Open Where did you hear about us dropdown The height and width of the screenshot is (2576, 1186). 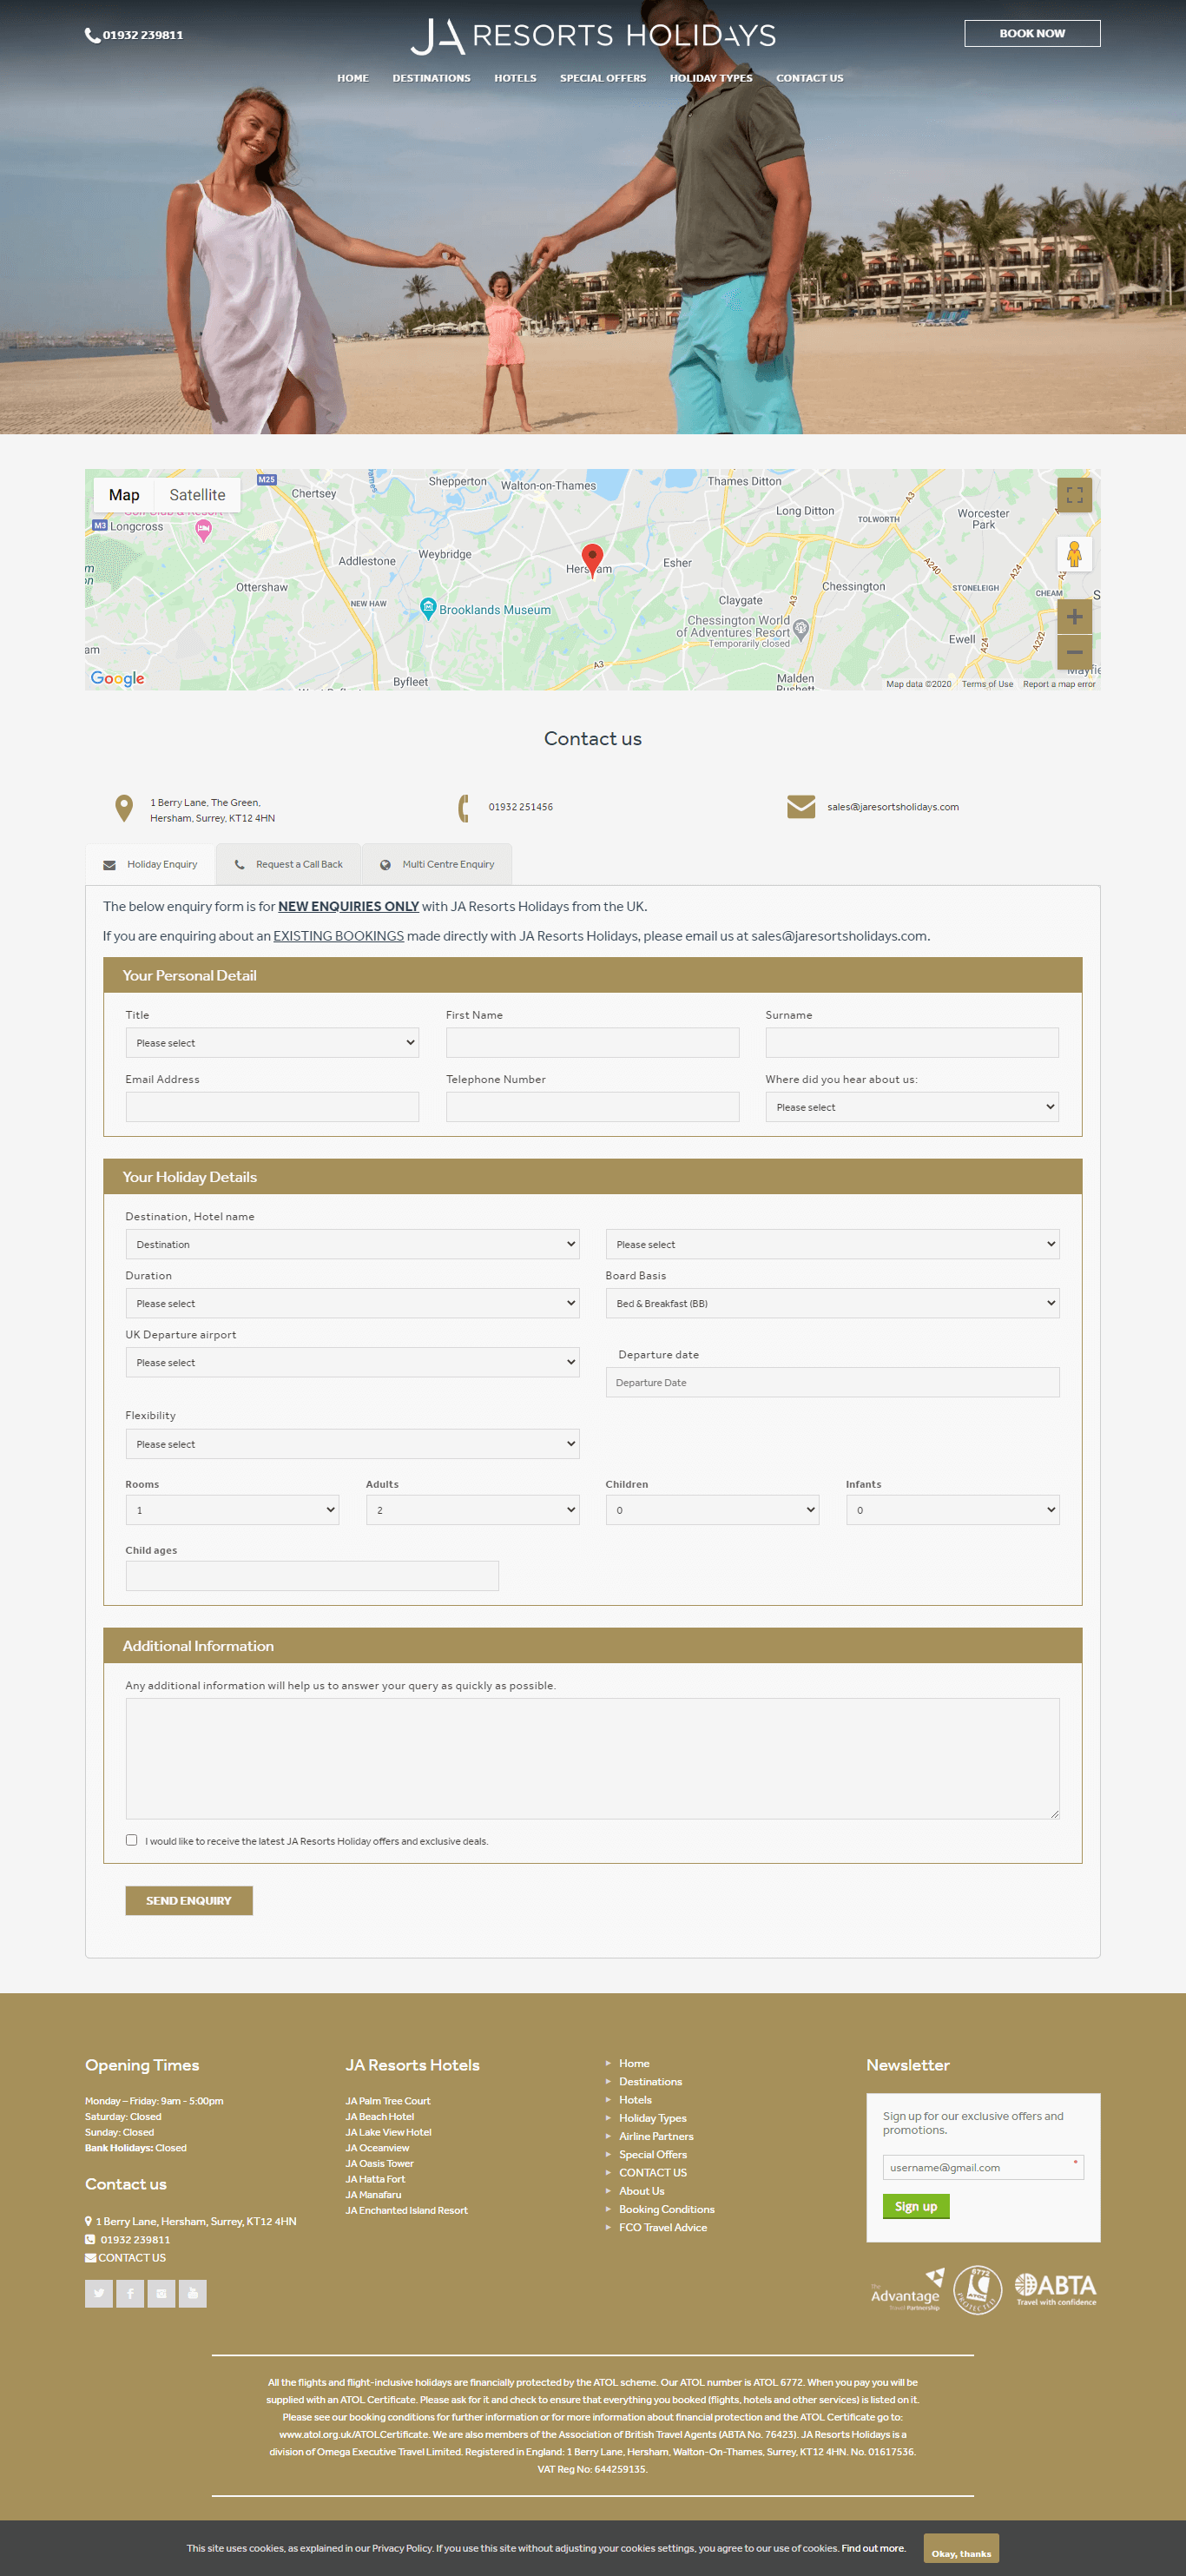tap(912, 1107)
